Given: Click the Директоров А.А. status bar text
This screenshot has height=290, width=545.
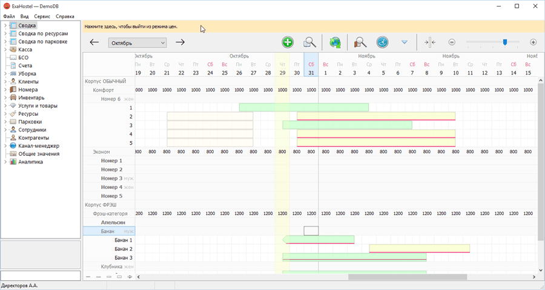Looking at the screenshot, I should 19,286.
